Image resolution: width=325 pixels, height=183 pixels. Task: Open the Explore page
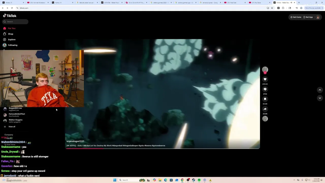pos(9,39)
